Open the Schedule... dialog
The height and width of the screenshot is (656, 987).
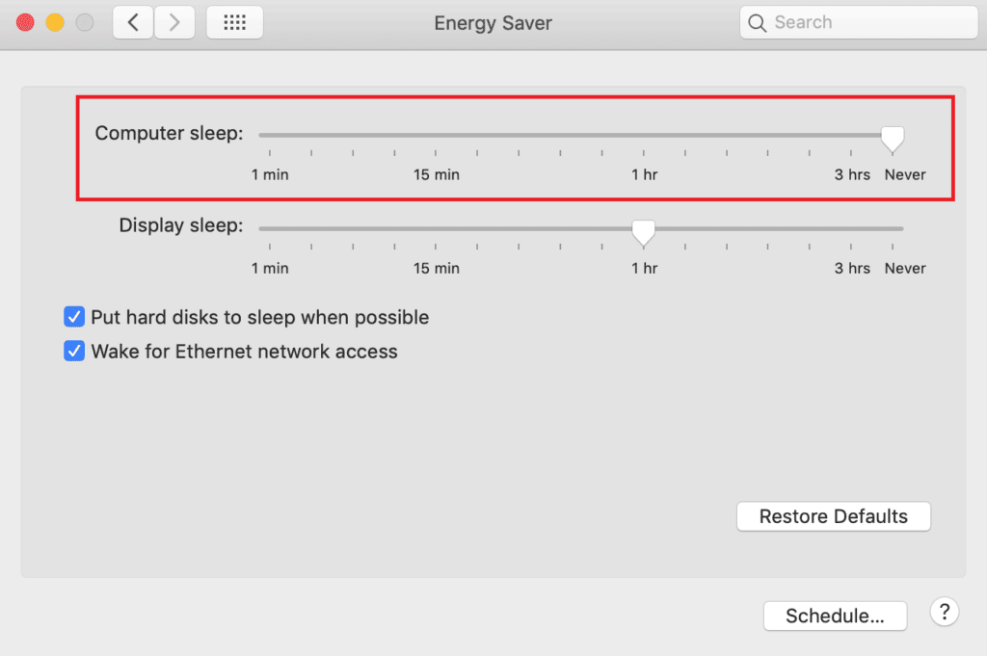[x=835, y=616]
